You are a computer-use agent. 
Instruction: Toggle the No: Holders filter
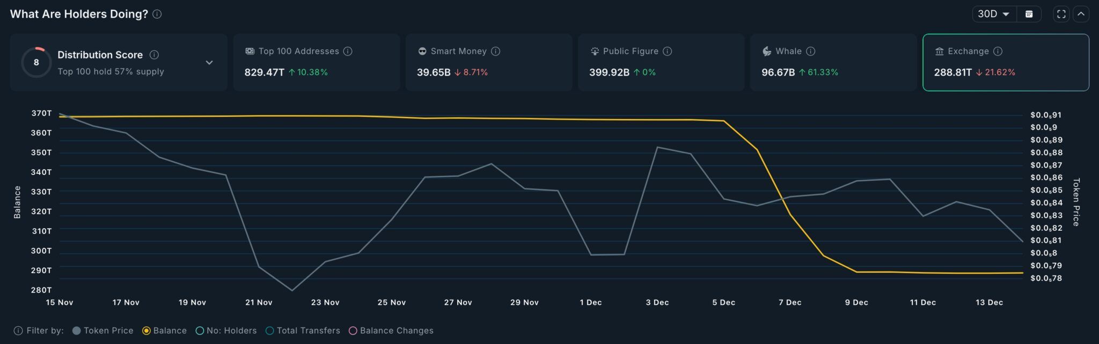tap(226, 331)
